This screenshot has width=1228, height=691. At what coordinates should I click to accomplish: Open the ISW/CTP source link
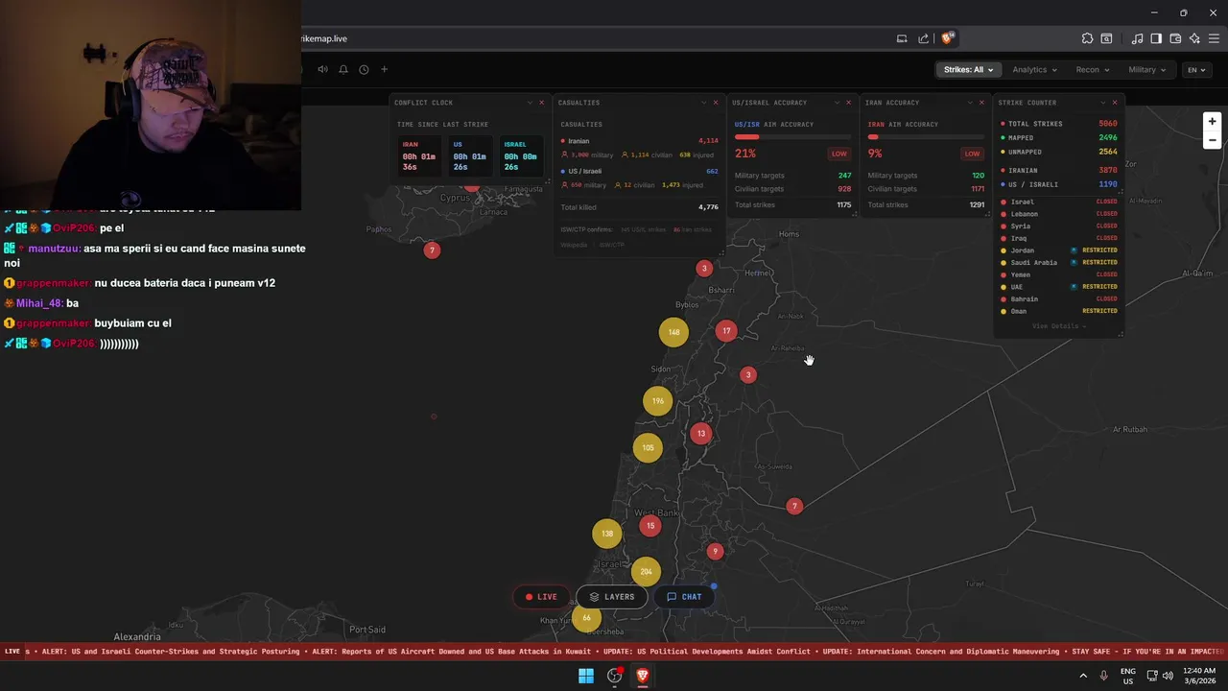point(611,245)
